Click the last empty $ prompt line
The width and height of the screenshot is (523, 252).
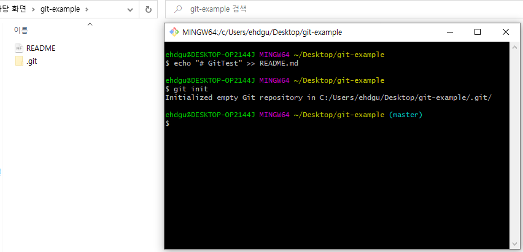(168, 123)
